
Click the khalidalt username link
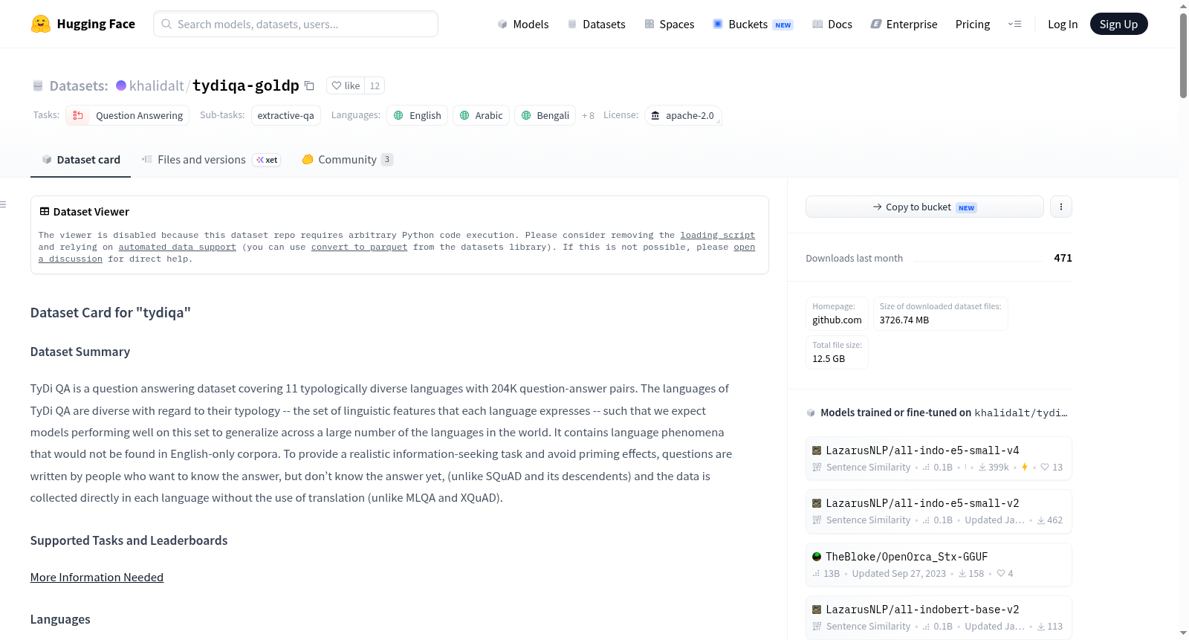pyautogui.click(x=156, y=85)
